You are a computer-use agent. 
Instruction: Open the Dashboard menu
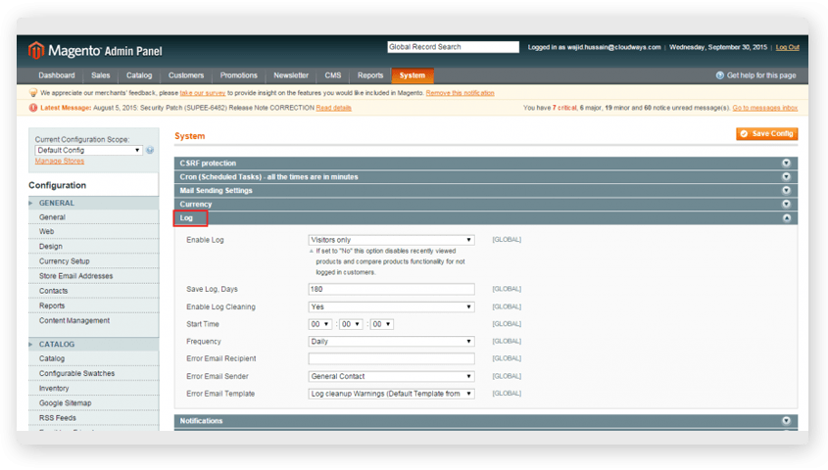click(57, 75)
